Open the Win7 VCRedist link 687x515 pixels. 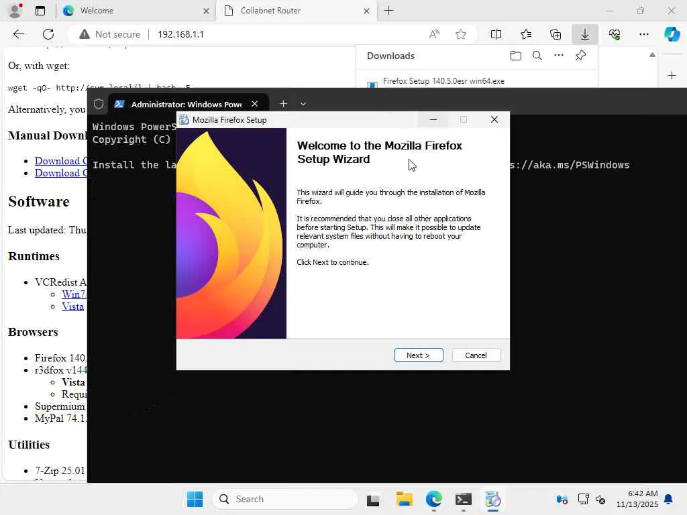(74, 294)
